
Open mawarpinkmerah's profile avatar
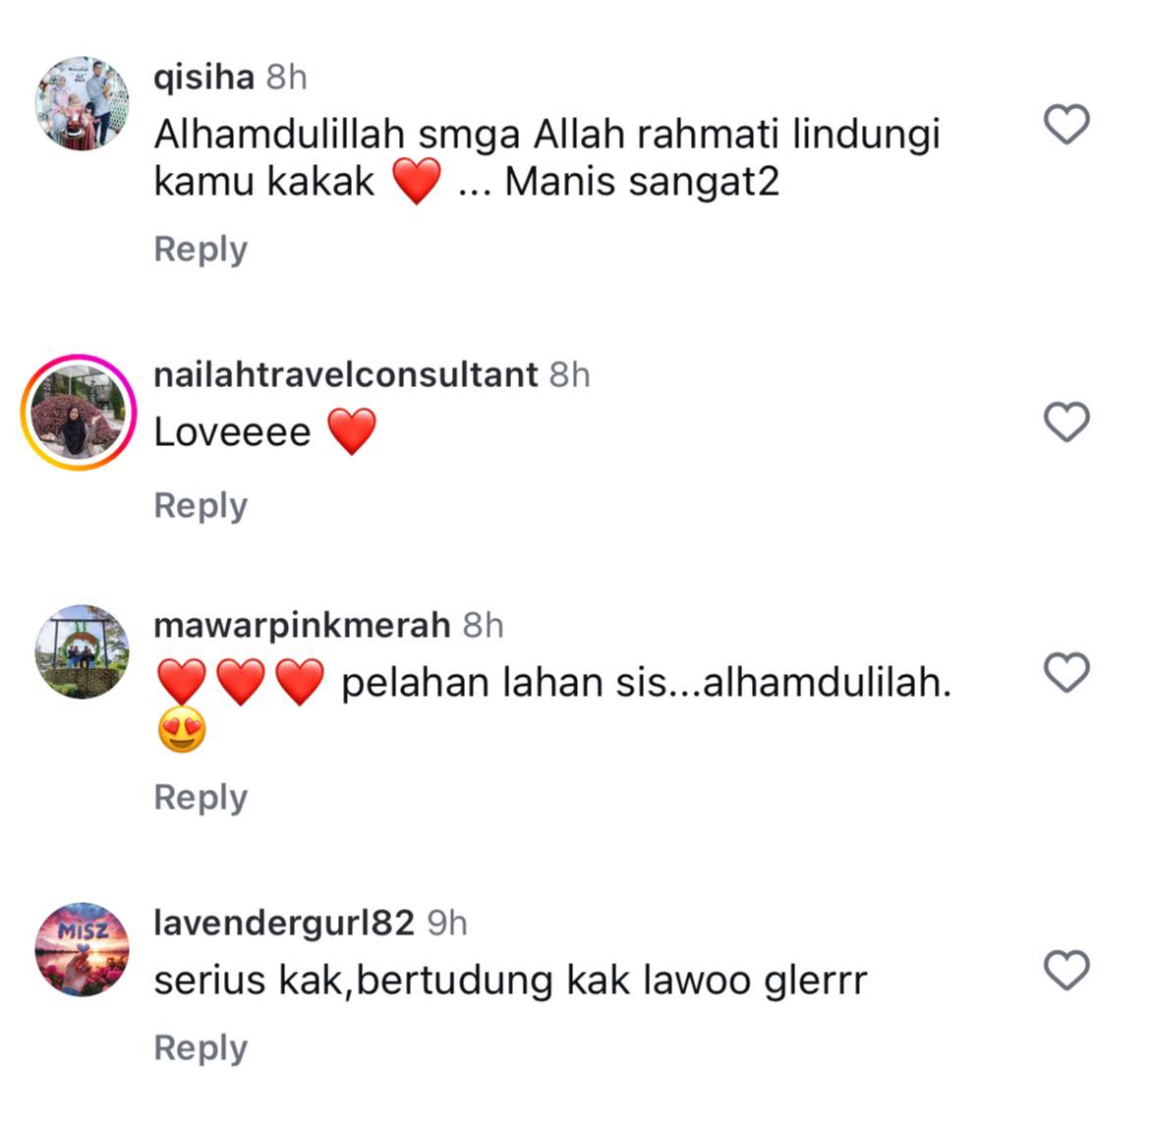tap(83, 651)
